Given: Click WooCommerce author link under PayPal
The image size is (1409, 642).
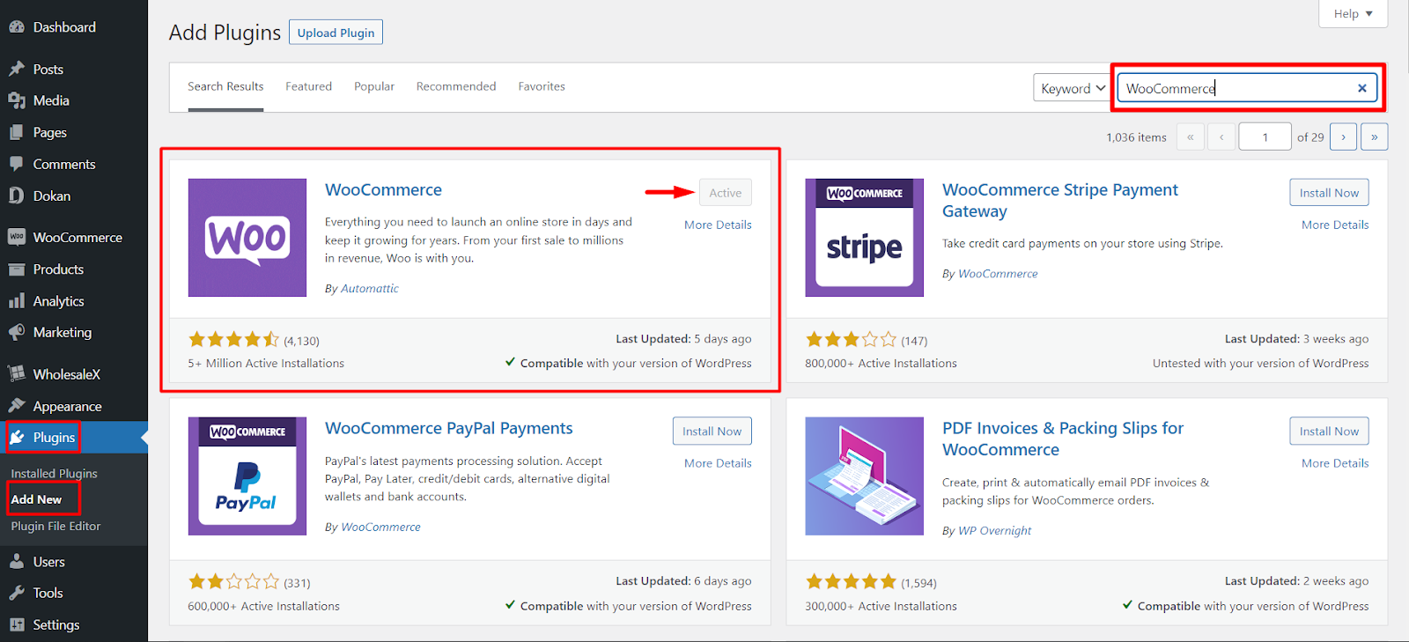Looking at the screenshot, I should coord(380,528).
